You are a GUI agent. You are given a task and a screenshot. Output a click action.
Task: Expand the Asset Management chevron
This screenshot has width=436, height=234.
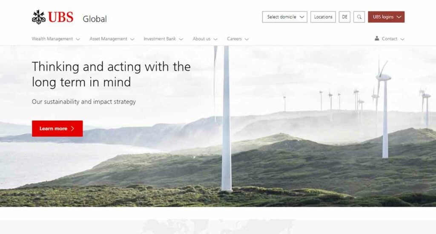click(132, 39)
